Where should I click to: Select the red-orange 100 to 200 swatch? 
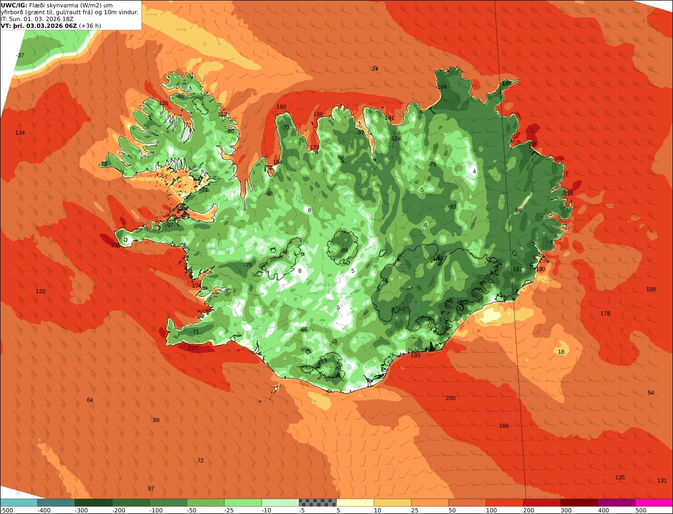click(x=504, y=502)
